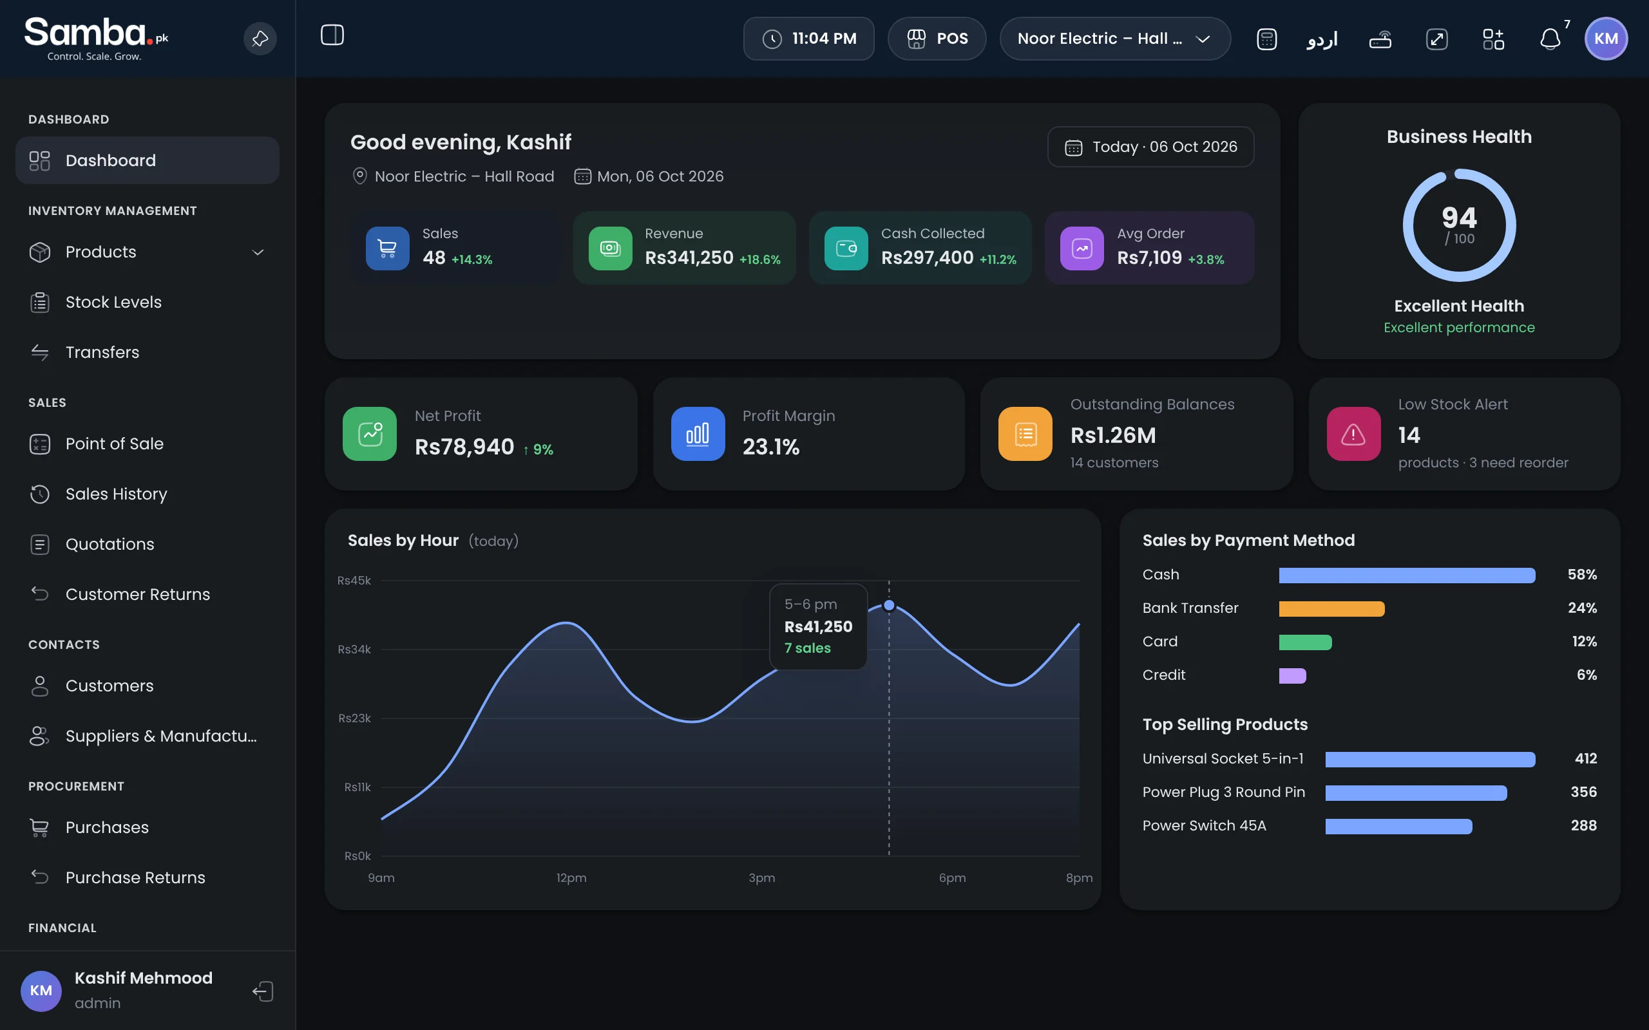This screenshot has width=1649, height=1030.
Task: Open the POS button
Action: (x=937, y=39)
